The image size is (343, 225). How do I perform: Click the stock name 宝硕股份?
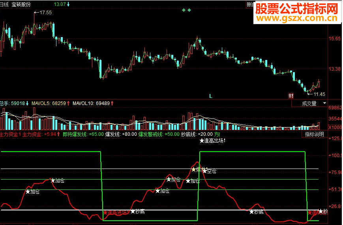click(21, 4)
